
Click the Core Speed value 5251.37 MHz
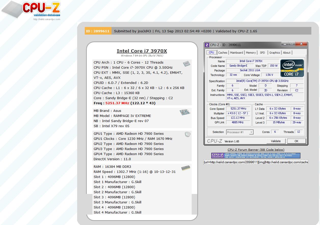pyautogui.click(x=239, y=109)
